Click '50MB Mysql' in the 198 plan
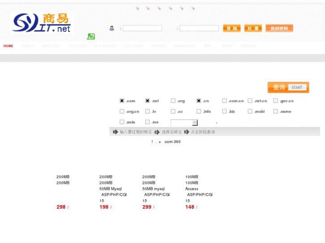This screenshot has height=243, width=325. (x=110, y=189)
